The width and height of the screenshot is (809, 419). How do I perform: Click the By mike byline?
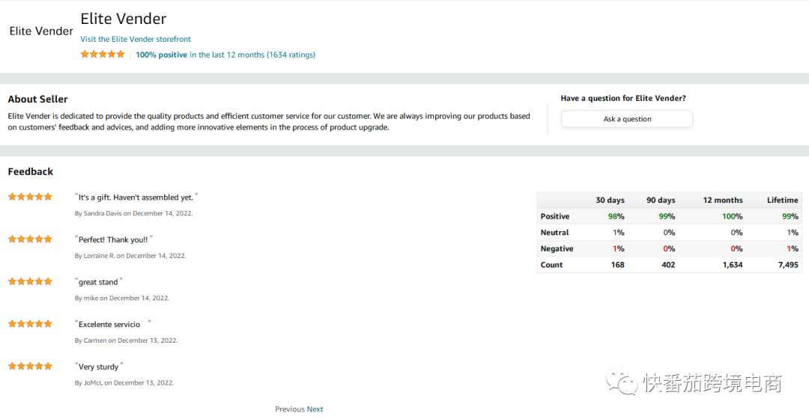pos(122,298)
